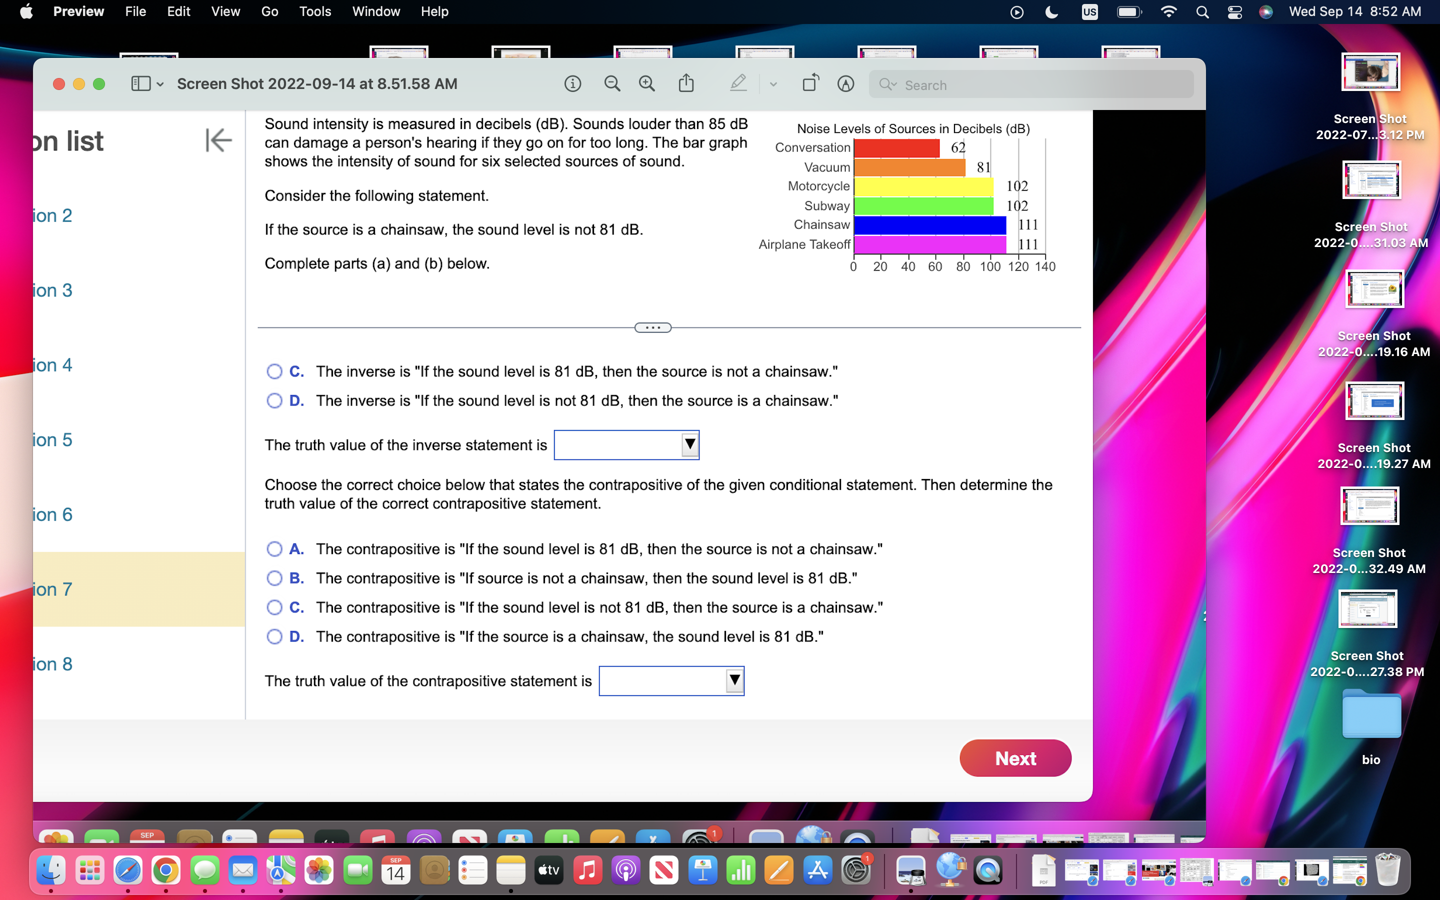Zoom out with the magnifier minus icon

click(x=611, y=83)
